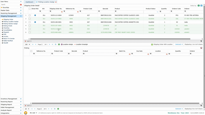
Task: Click the refresh icon in Shipping Order pager
Action: pyautogui.click(x=55, y=44)
